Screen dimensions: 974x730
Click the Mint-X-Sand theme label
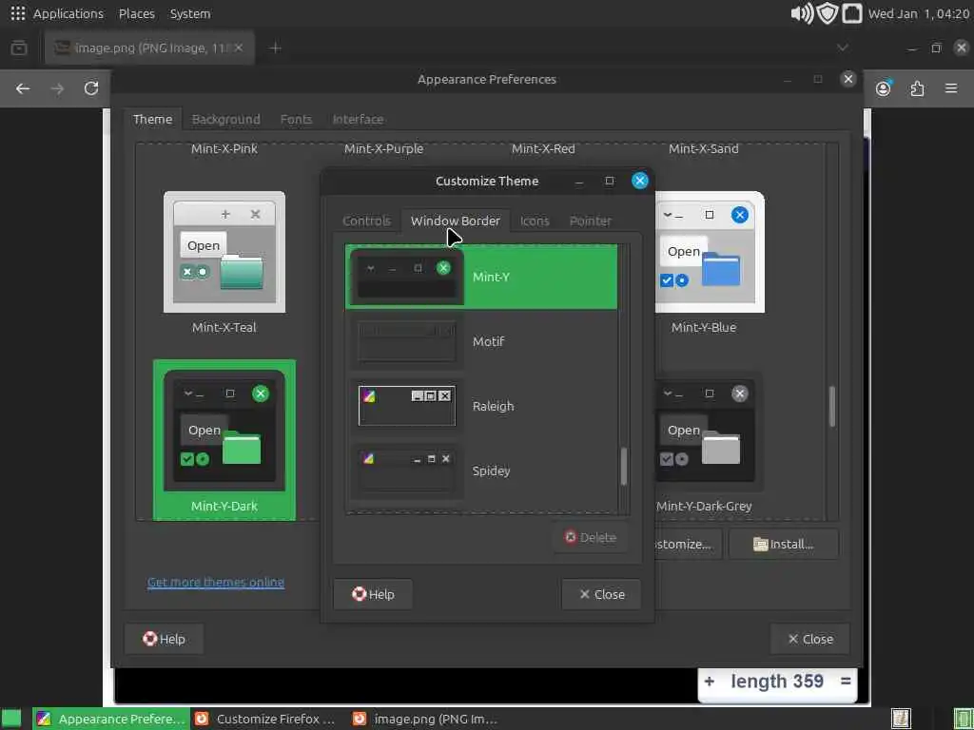click(x=704, y=149)
